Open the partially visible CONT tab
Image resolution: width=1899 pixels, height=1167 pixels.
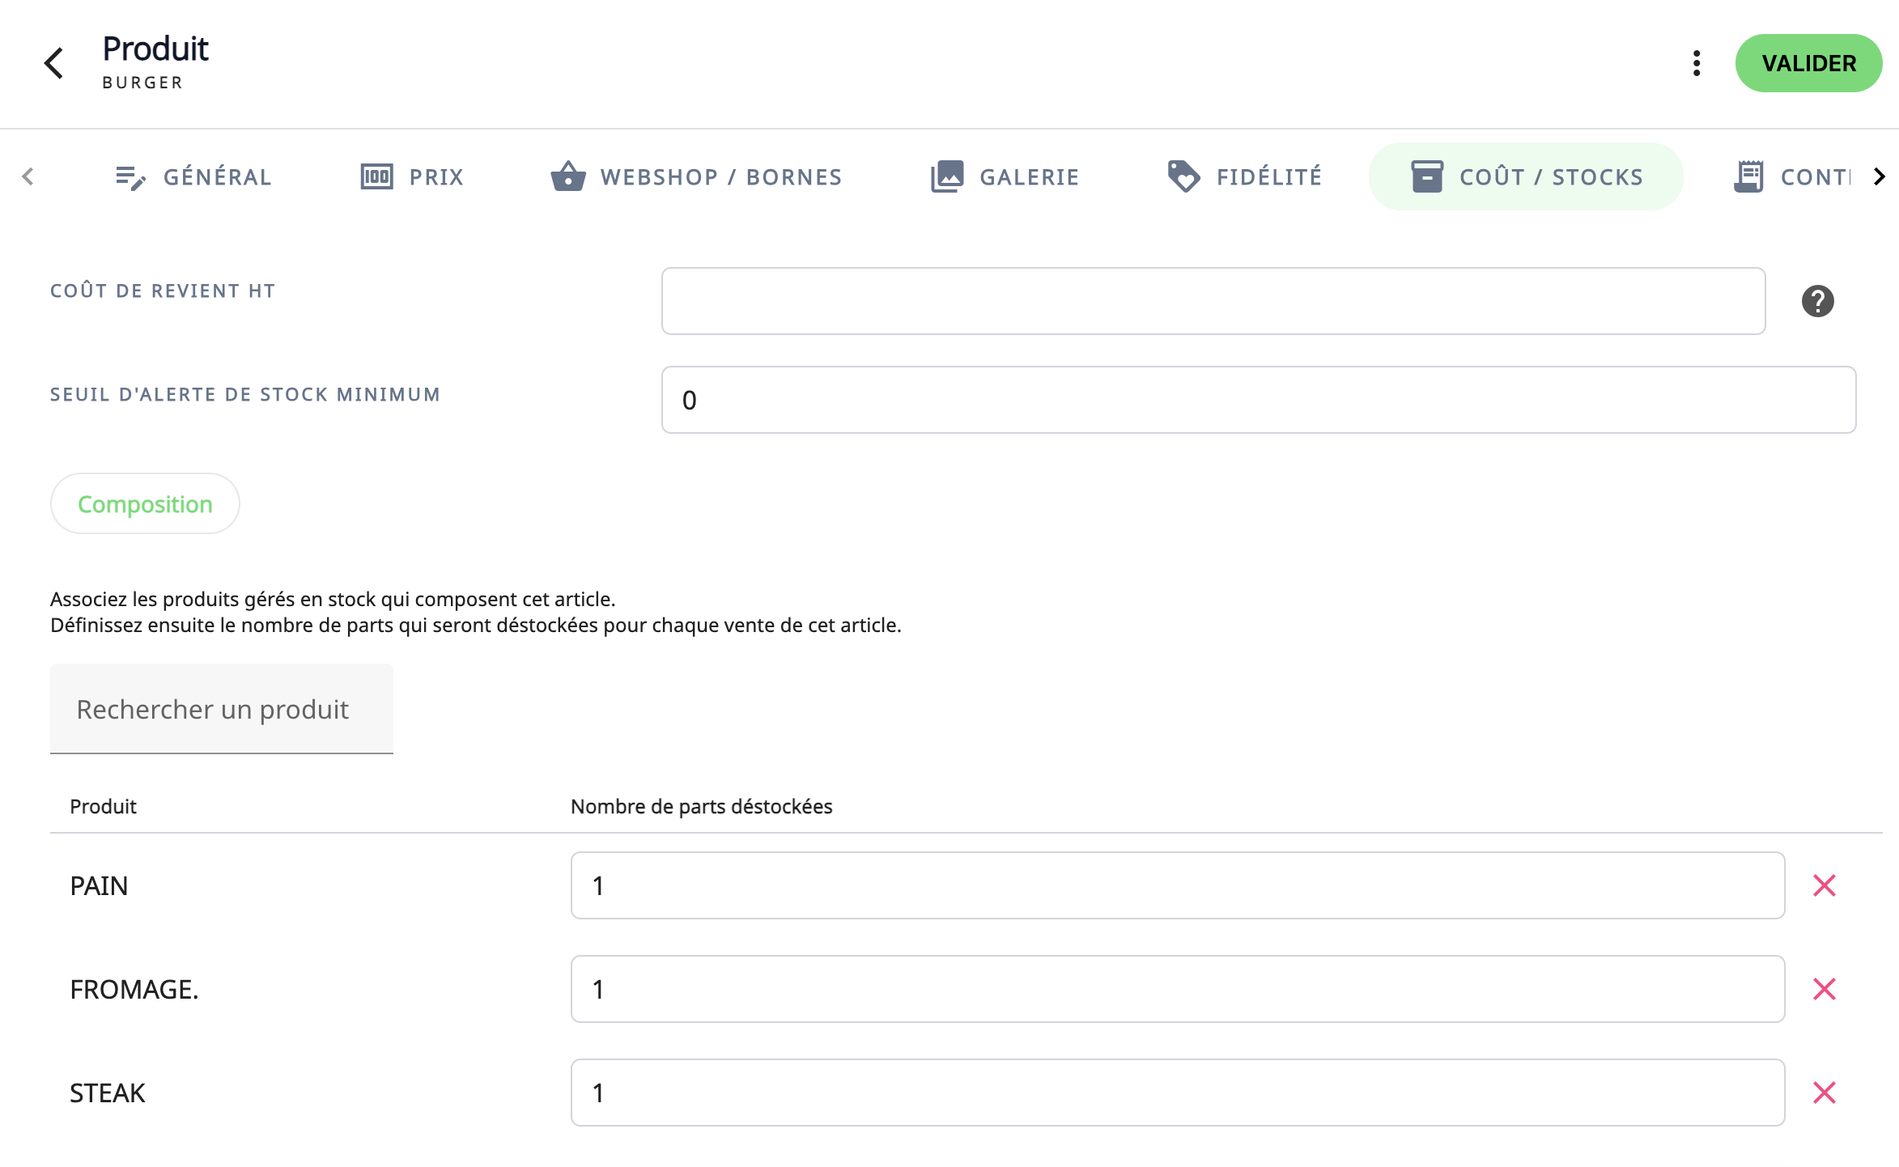1791,176
